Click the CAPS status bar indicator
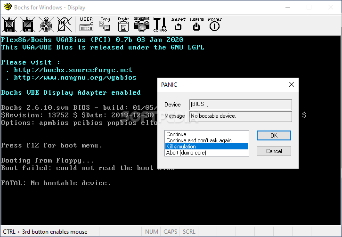 point(170,231)
